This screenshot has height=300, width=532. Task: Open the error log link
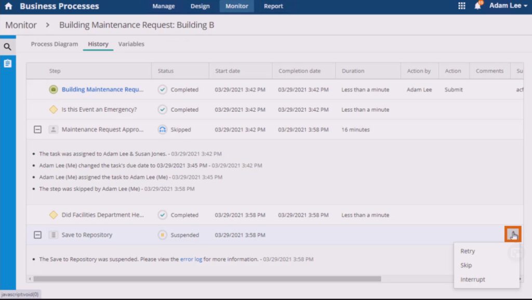point(191,259)
